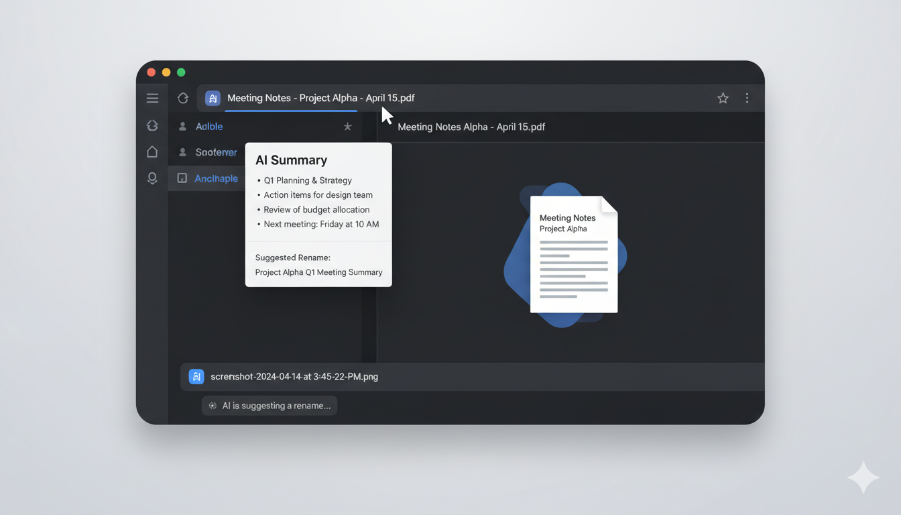Toggle the bookmark star on the right toolbar
This screenshot has height=515, width=901.
coord(723,98)
